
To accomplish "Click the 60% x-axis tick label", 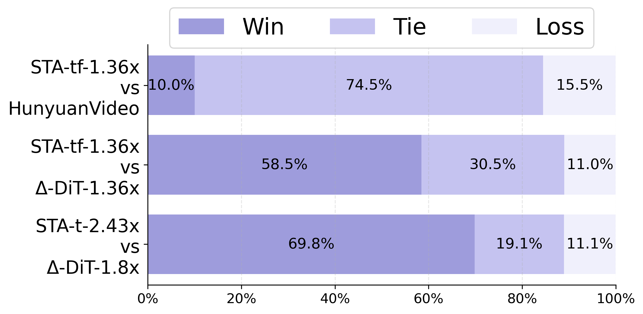I will [428, 299].
